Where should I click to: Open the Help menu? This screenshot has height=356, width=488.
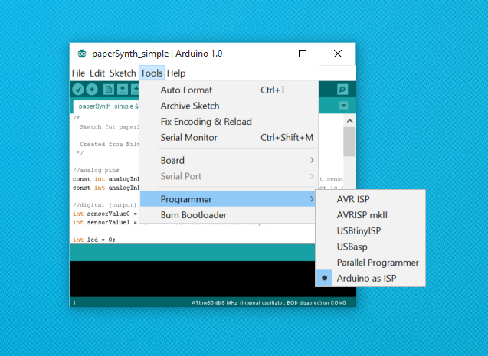point(176,73)
